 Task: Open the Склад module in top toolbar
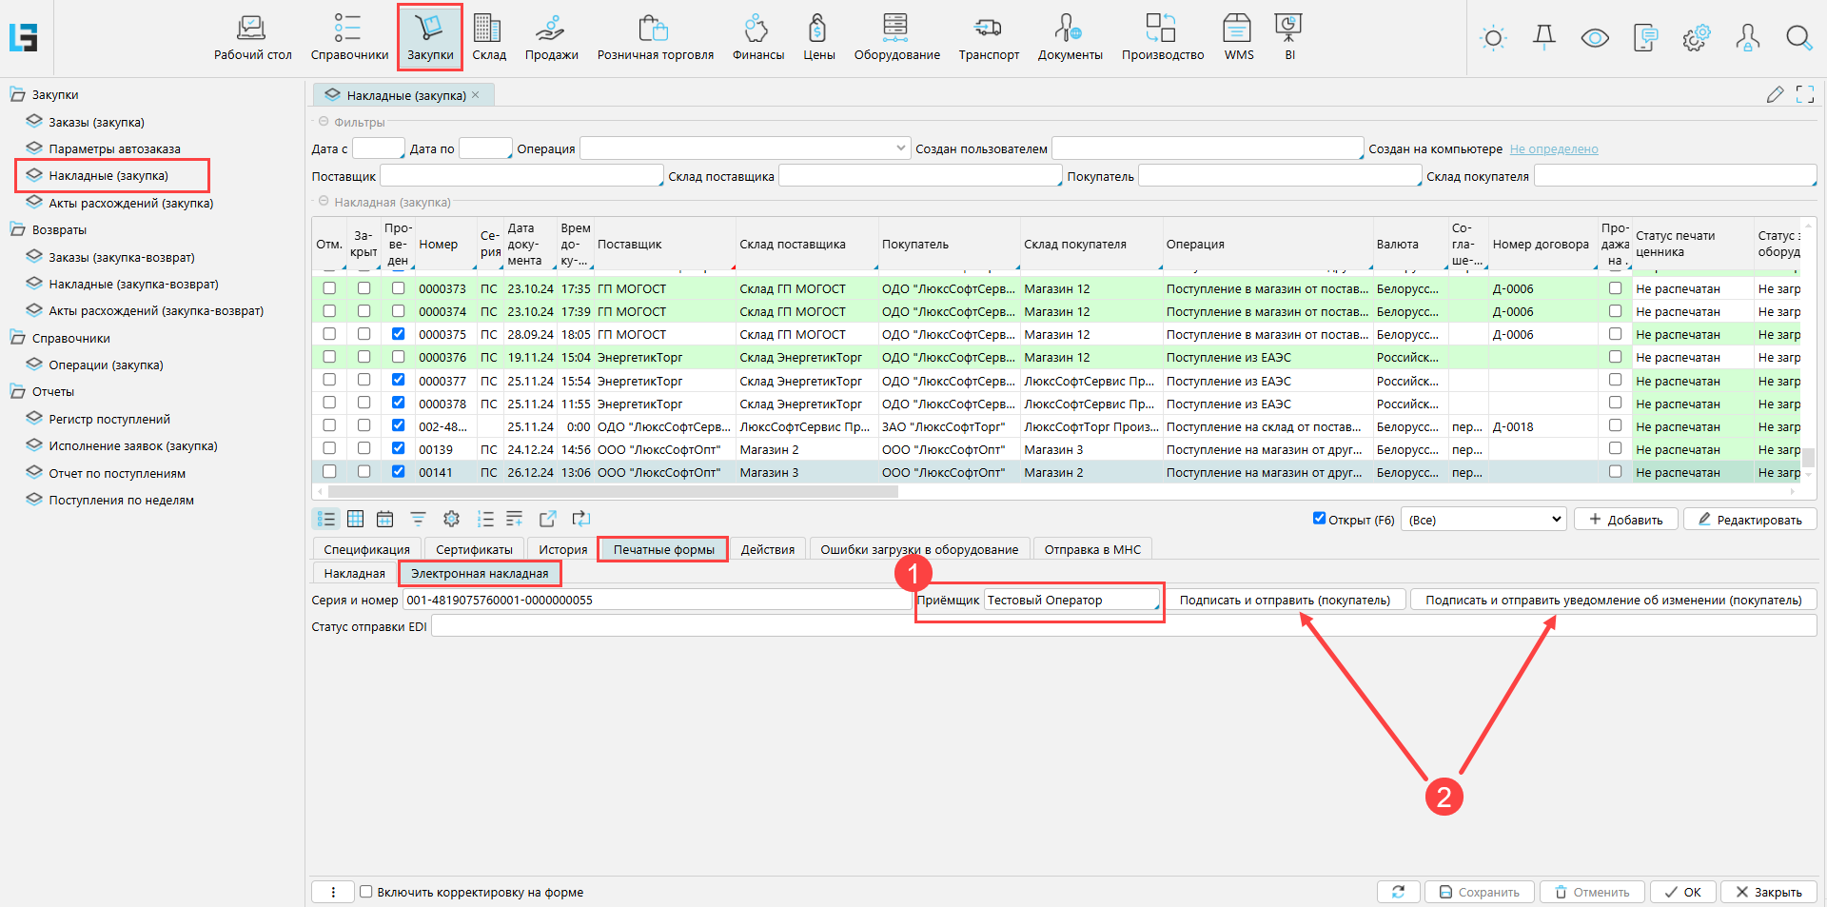pyautogui.click(x=488, y=38)
